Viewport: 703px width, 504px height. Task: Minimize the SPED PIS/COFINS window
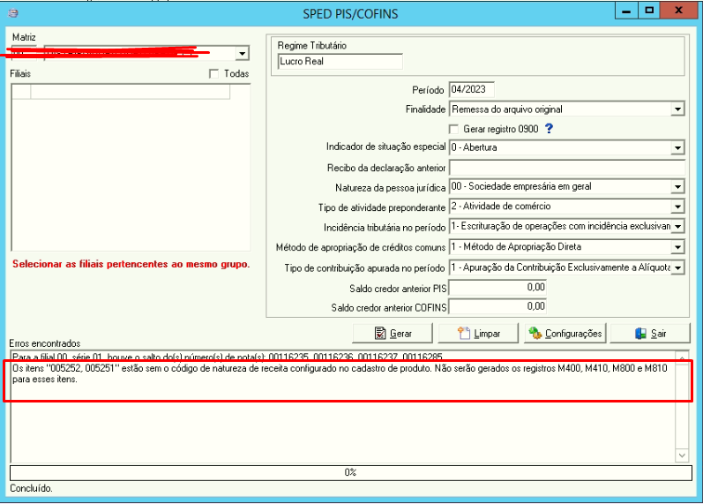pyautogui.click(x=626, y=11)
